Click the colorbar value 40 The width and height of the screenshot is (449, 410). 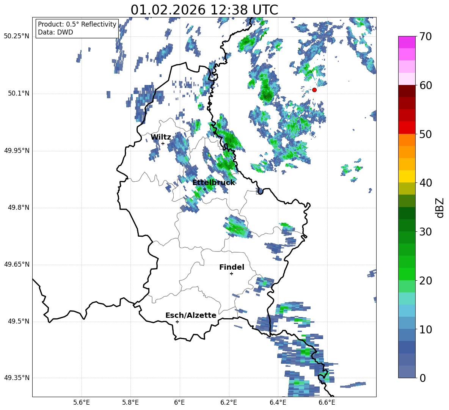coord(425,183)
